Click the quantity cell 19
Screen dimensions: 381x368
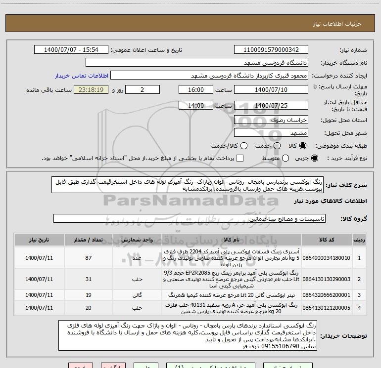tap(89, 295)
